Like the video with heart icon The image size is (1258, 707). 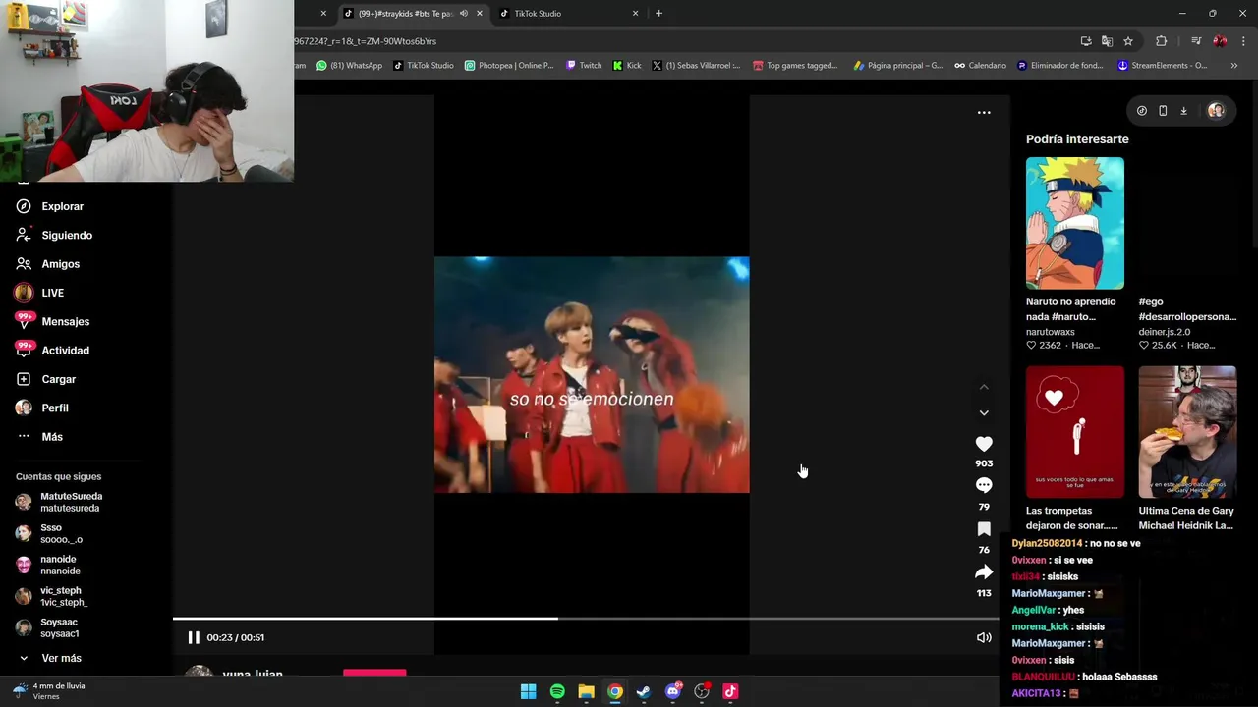(984, 444)
